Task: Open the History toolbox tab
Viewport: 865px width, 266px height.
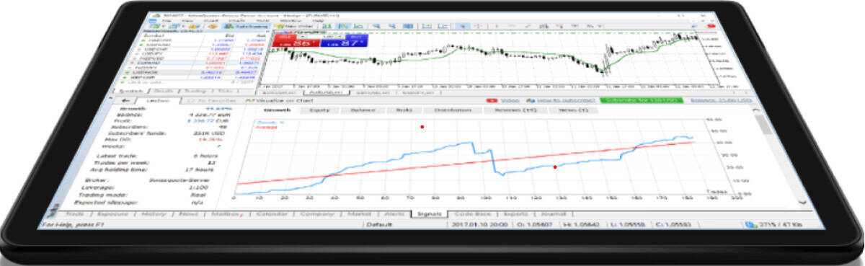Action: [x=154, y=214]
